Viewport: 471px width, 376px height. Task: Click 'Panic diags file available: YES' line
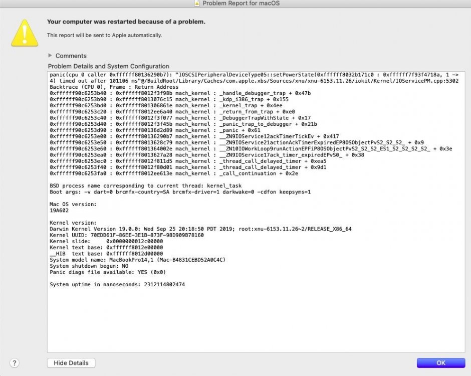(108, 272)
